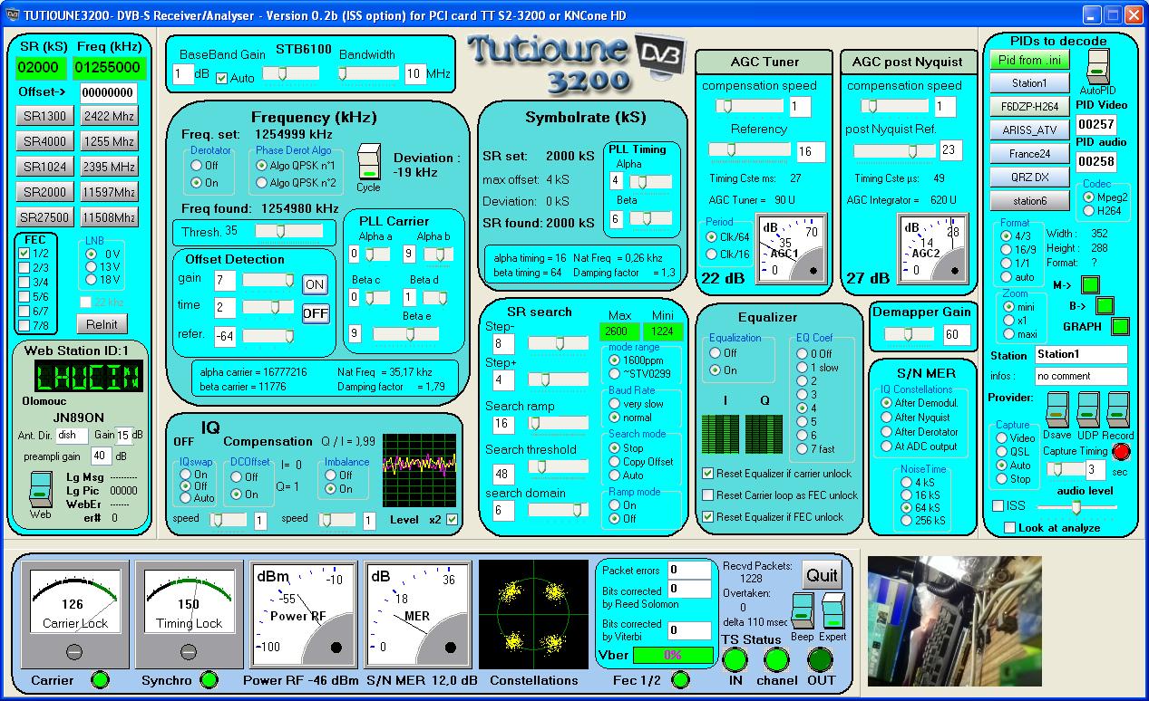Select After Nyquist IQ constellation option
Screen dimensions: 1149x701
(887, 418)
